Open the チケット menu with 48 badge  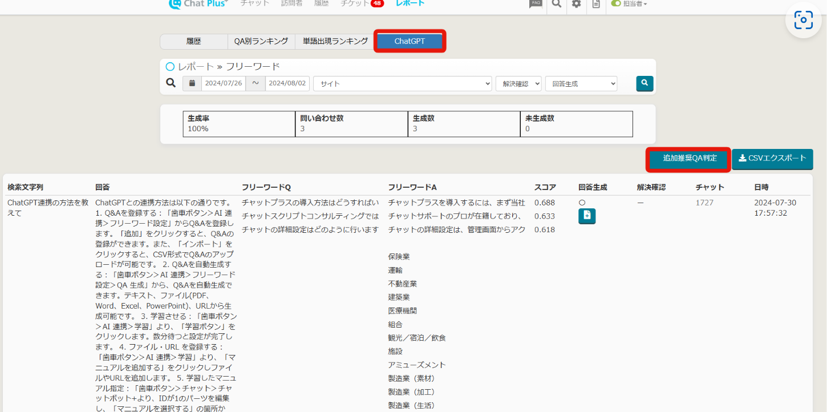tap(362, 3)
